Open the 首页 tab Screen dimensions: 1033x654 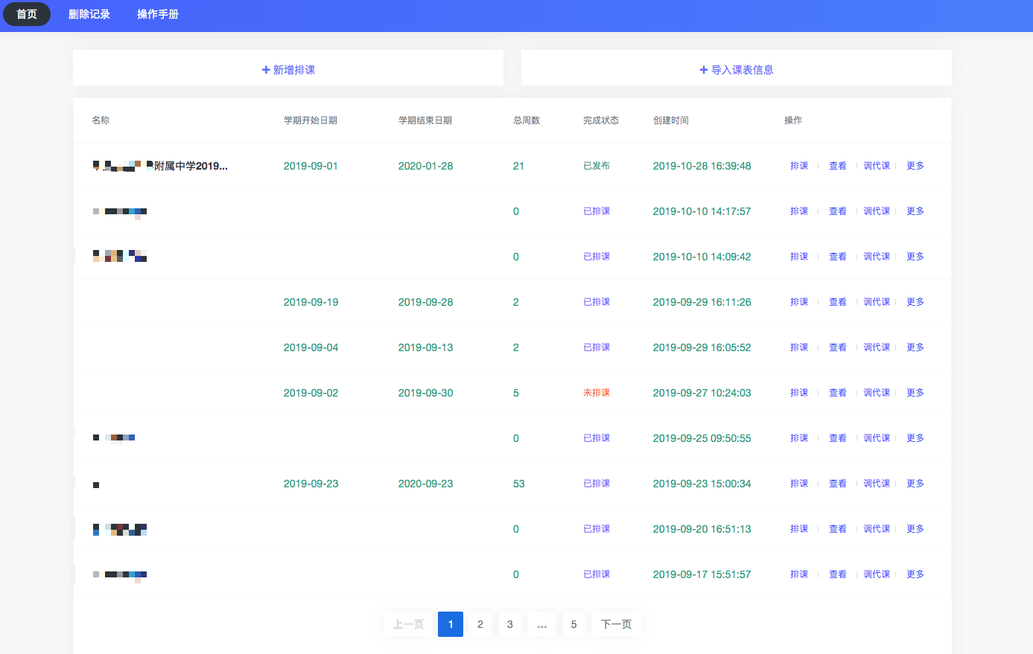27,14
